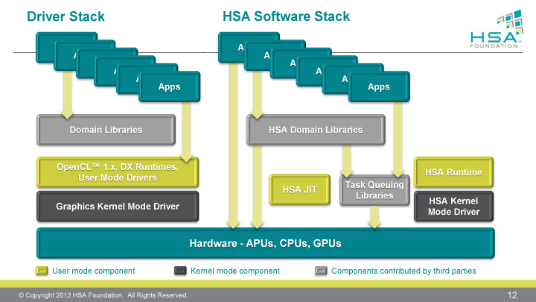Viewport: 536px width, 302px height.
Task: Click the HSA Software Stack heading
Action: point(286,16)
